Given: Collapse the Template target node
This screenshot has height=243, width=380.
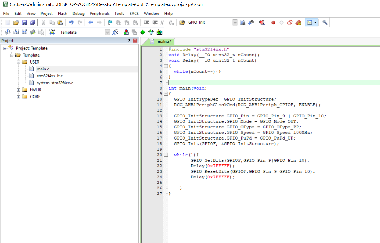Looking at the screenshot, I should (x=12, y=55).
